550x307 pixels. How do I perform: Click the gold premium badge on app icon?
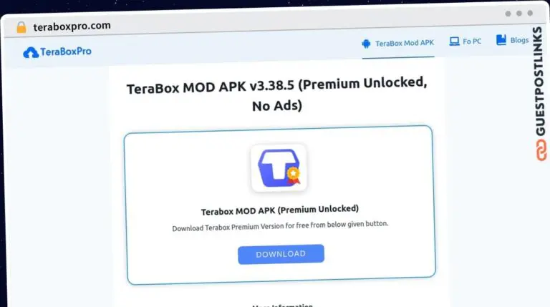click(293, 175)
